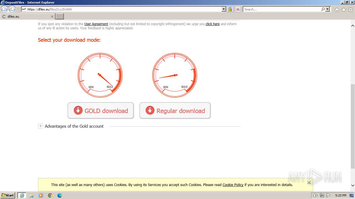
Task: Open the Action Center flag icon
Action: (x=329, y=195)
